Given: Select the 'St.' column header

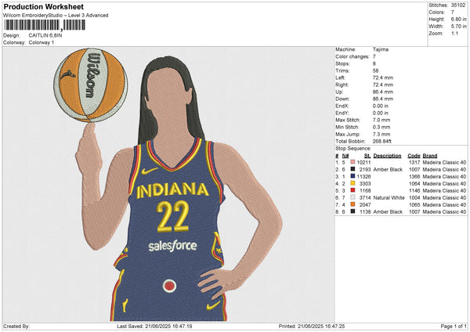Looking at the screenshot, I should pos(367,156).
